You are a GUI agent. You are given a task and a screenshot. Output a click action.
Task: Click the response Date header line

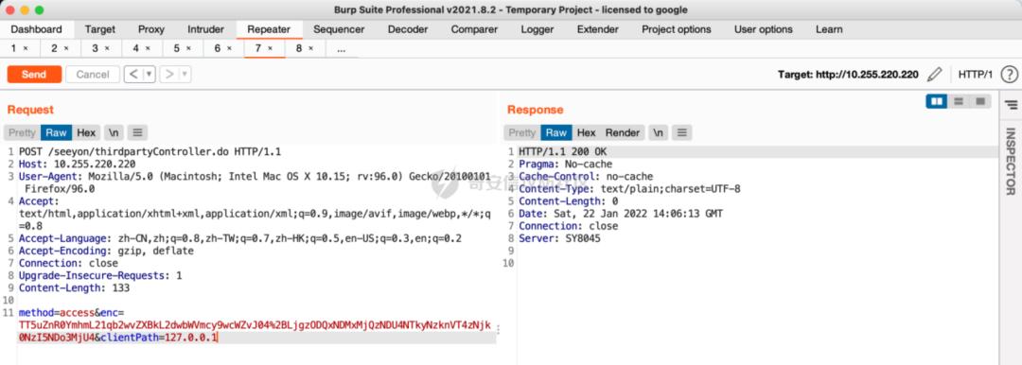pos(621,213)
